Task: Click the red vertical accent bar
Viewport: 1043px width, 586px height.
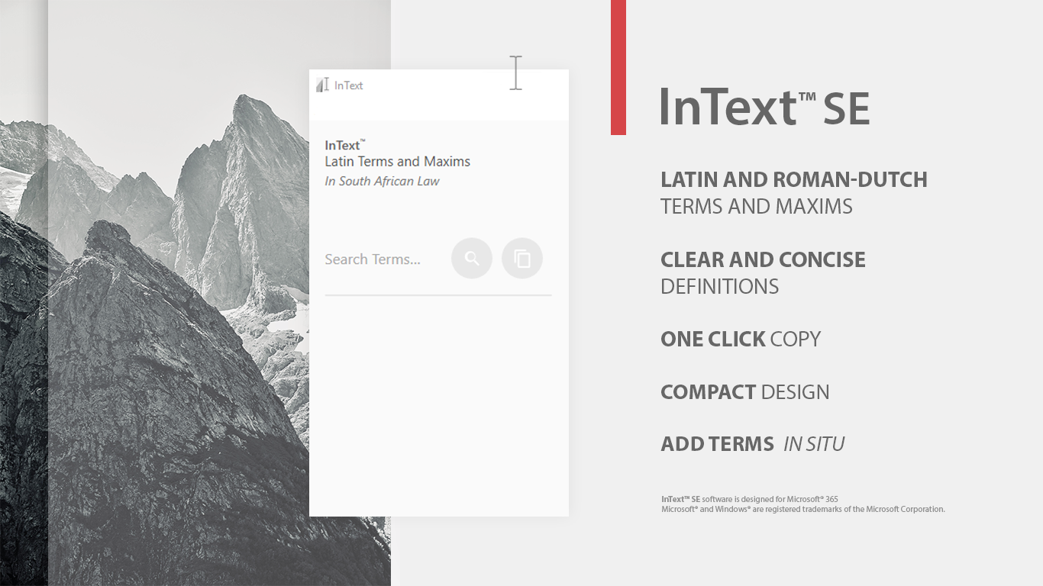Action: click(618, 67)
